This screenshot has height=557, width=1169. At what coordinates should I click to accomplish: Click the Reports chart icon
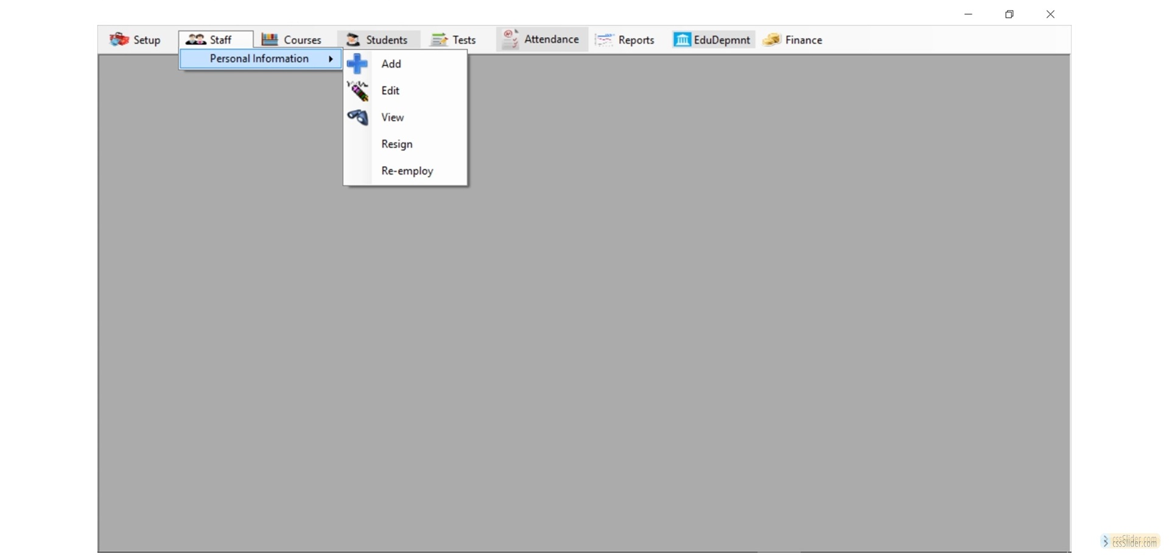point(604,40)
